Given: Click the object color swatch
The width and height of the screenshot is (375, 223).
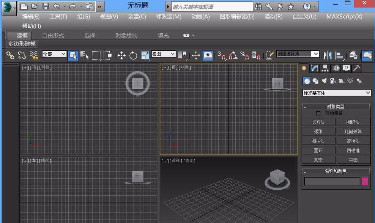Looking at the screenshot, I should coord(365,182).
